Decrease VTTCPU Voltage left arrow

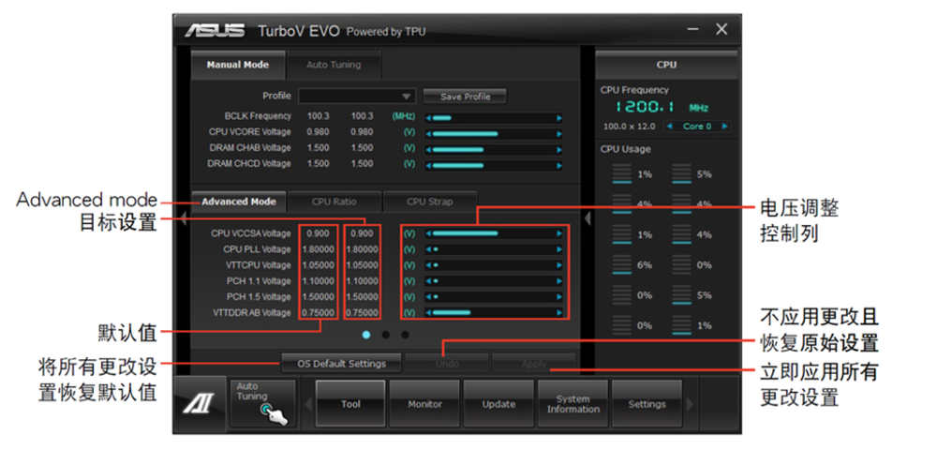[428, 264]
